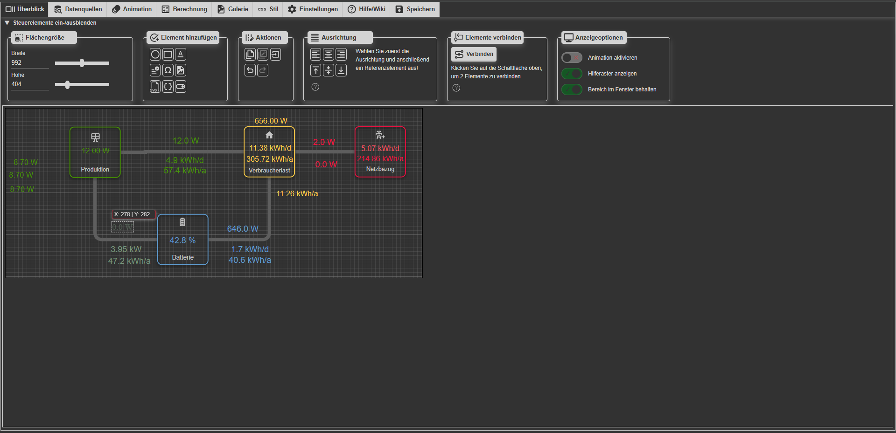Screen dimensions: 896x433
Task: Open help for Elemente verbinden panel
Action: (456, 88)
